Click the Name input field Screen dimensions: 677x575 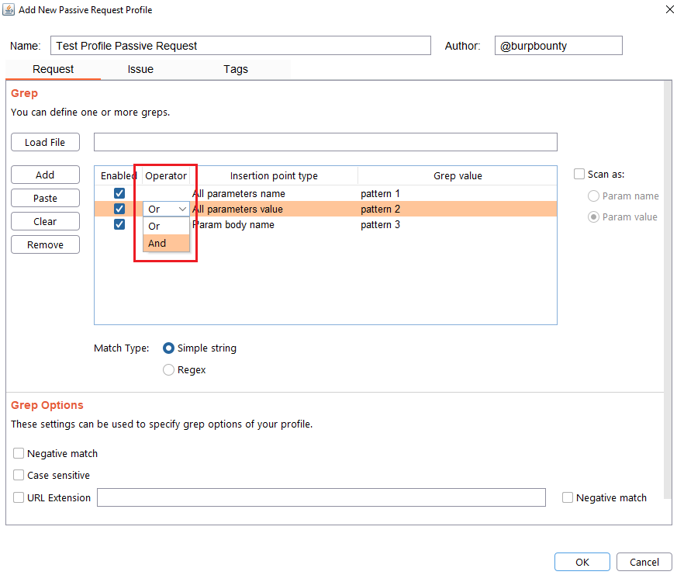(x=240, y=46)
